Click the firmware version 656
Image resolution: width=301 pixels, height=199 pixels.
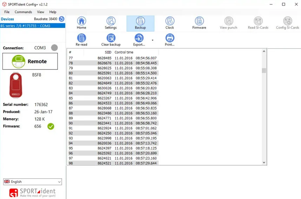click(x=38, y=126)
